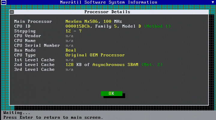Click the green OK button
Viewport: 216px width, 120px height.
[x=111, y=93]
